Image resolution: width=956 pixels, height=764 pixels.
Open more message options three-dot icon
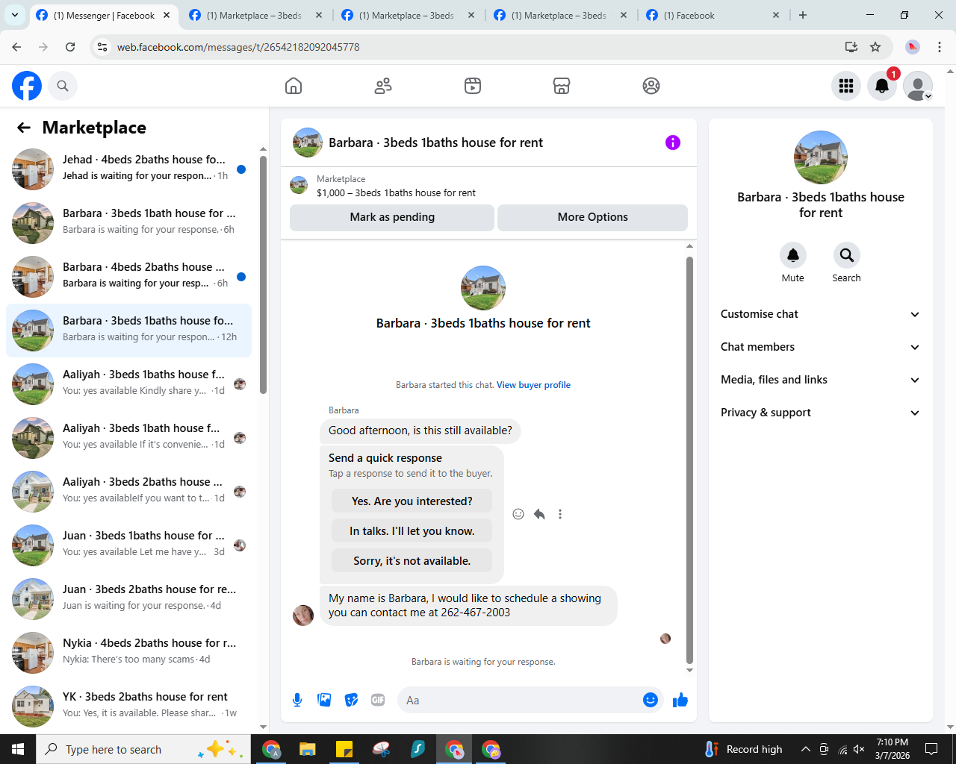(x=560, y=514)
